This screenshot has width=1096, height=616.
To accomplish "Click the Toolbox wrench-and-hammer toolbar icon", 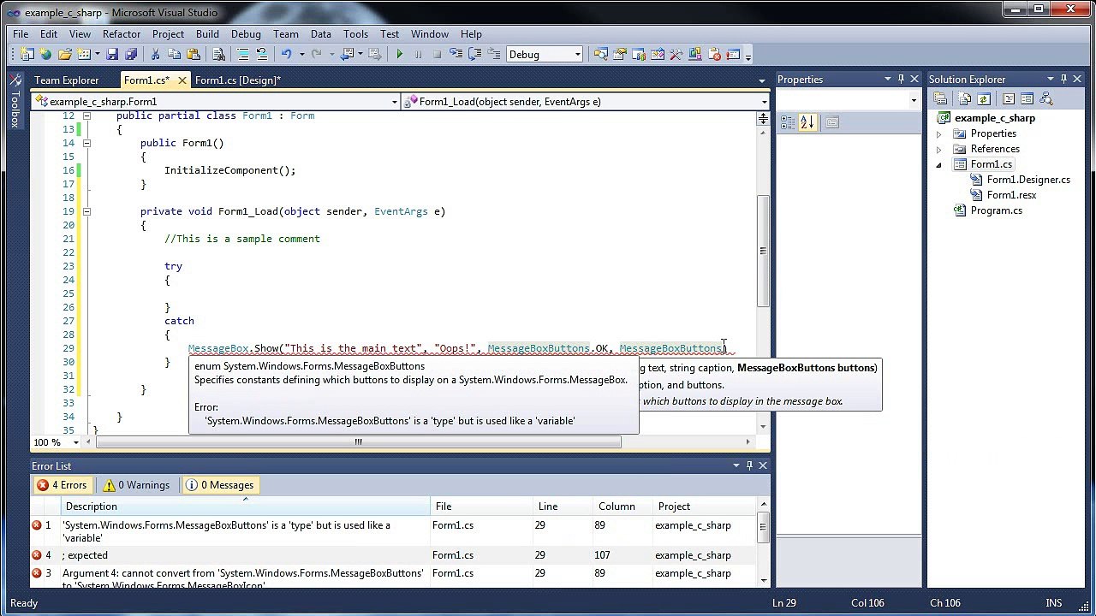I will pos(676,55).
